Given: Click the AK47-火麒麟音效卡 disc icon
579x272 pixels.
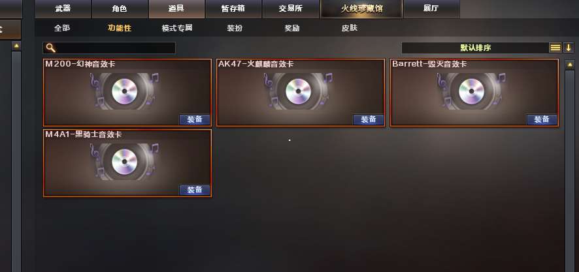Looking at the screenshot, I should click(298, 91).
